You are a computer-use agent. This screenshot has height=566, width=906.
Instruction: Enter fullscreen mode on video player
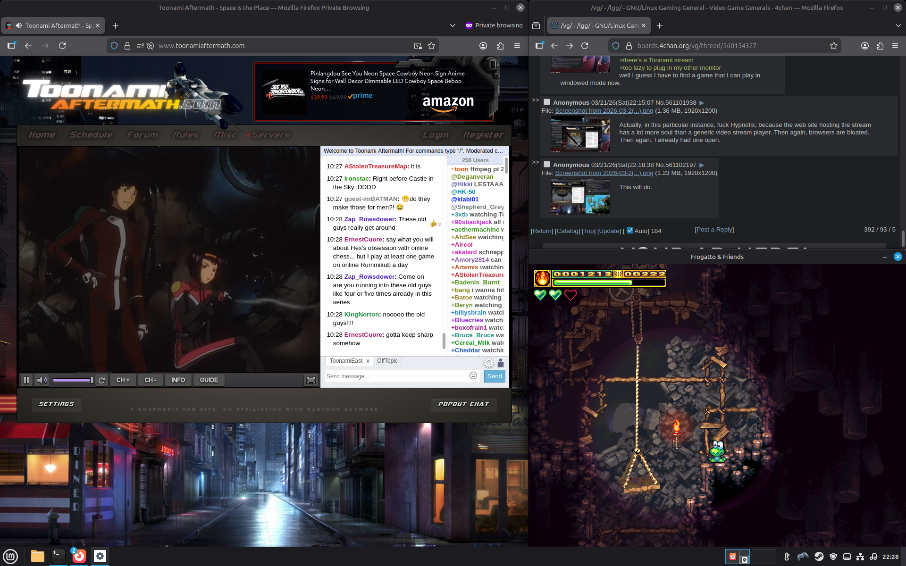311,380
